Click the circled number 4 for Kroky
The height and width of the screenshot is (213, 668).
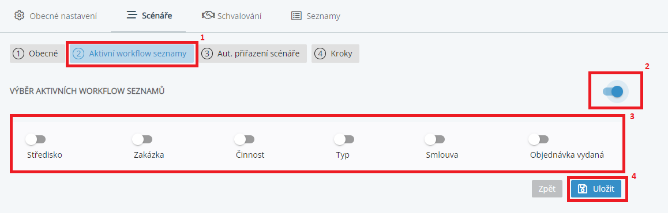(320, 54)
